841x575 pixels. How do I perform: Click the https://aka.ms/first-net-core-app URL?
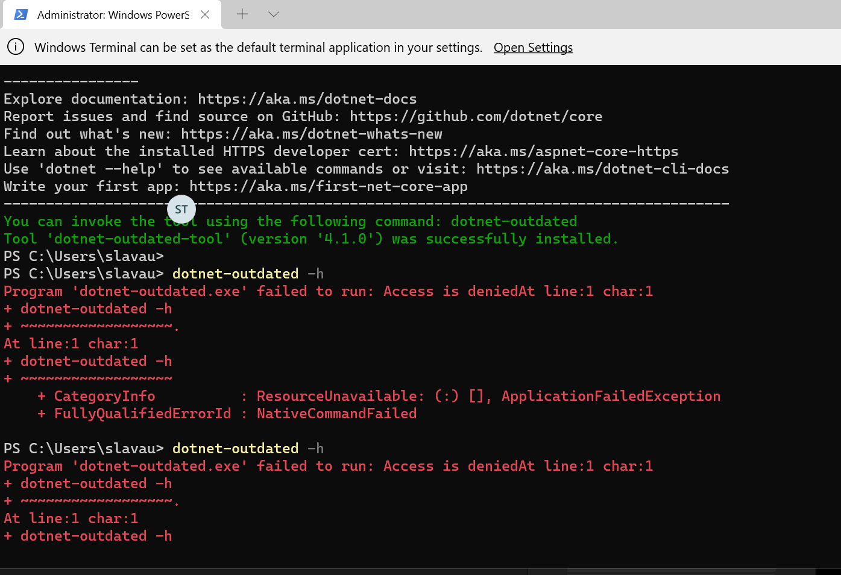click(x=329, y=186)
